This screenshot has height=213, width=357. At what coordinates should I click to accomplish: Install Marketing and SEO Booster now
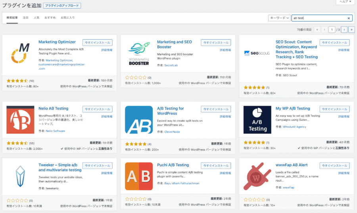216,43
